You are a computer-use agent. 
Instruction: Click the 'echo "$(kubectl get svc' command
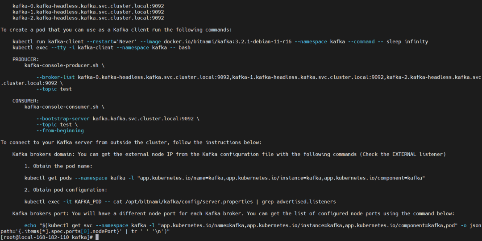click(241, 228)
